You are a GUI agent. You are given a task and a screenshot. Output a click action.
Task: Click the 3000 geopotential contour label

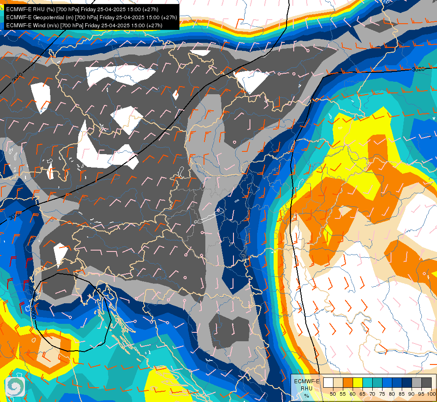point(33,312)
